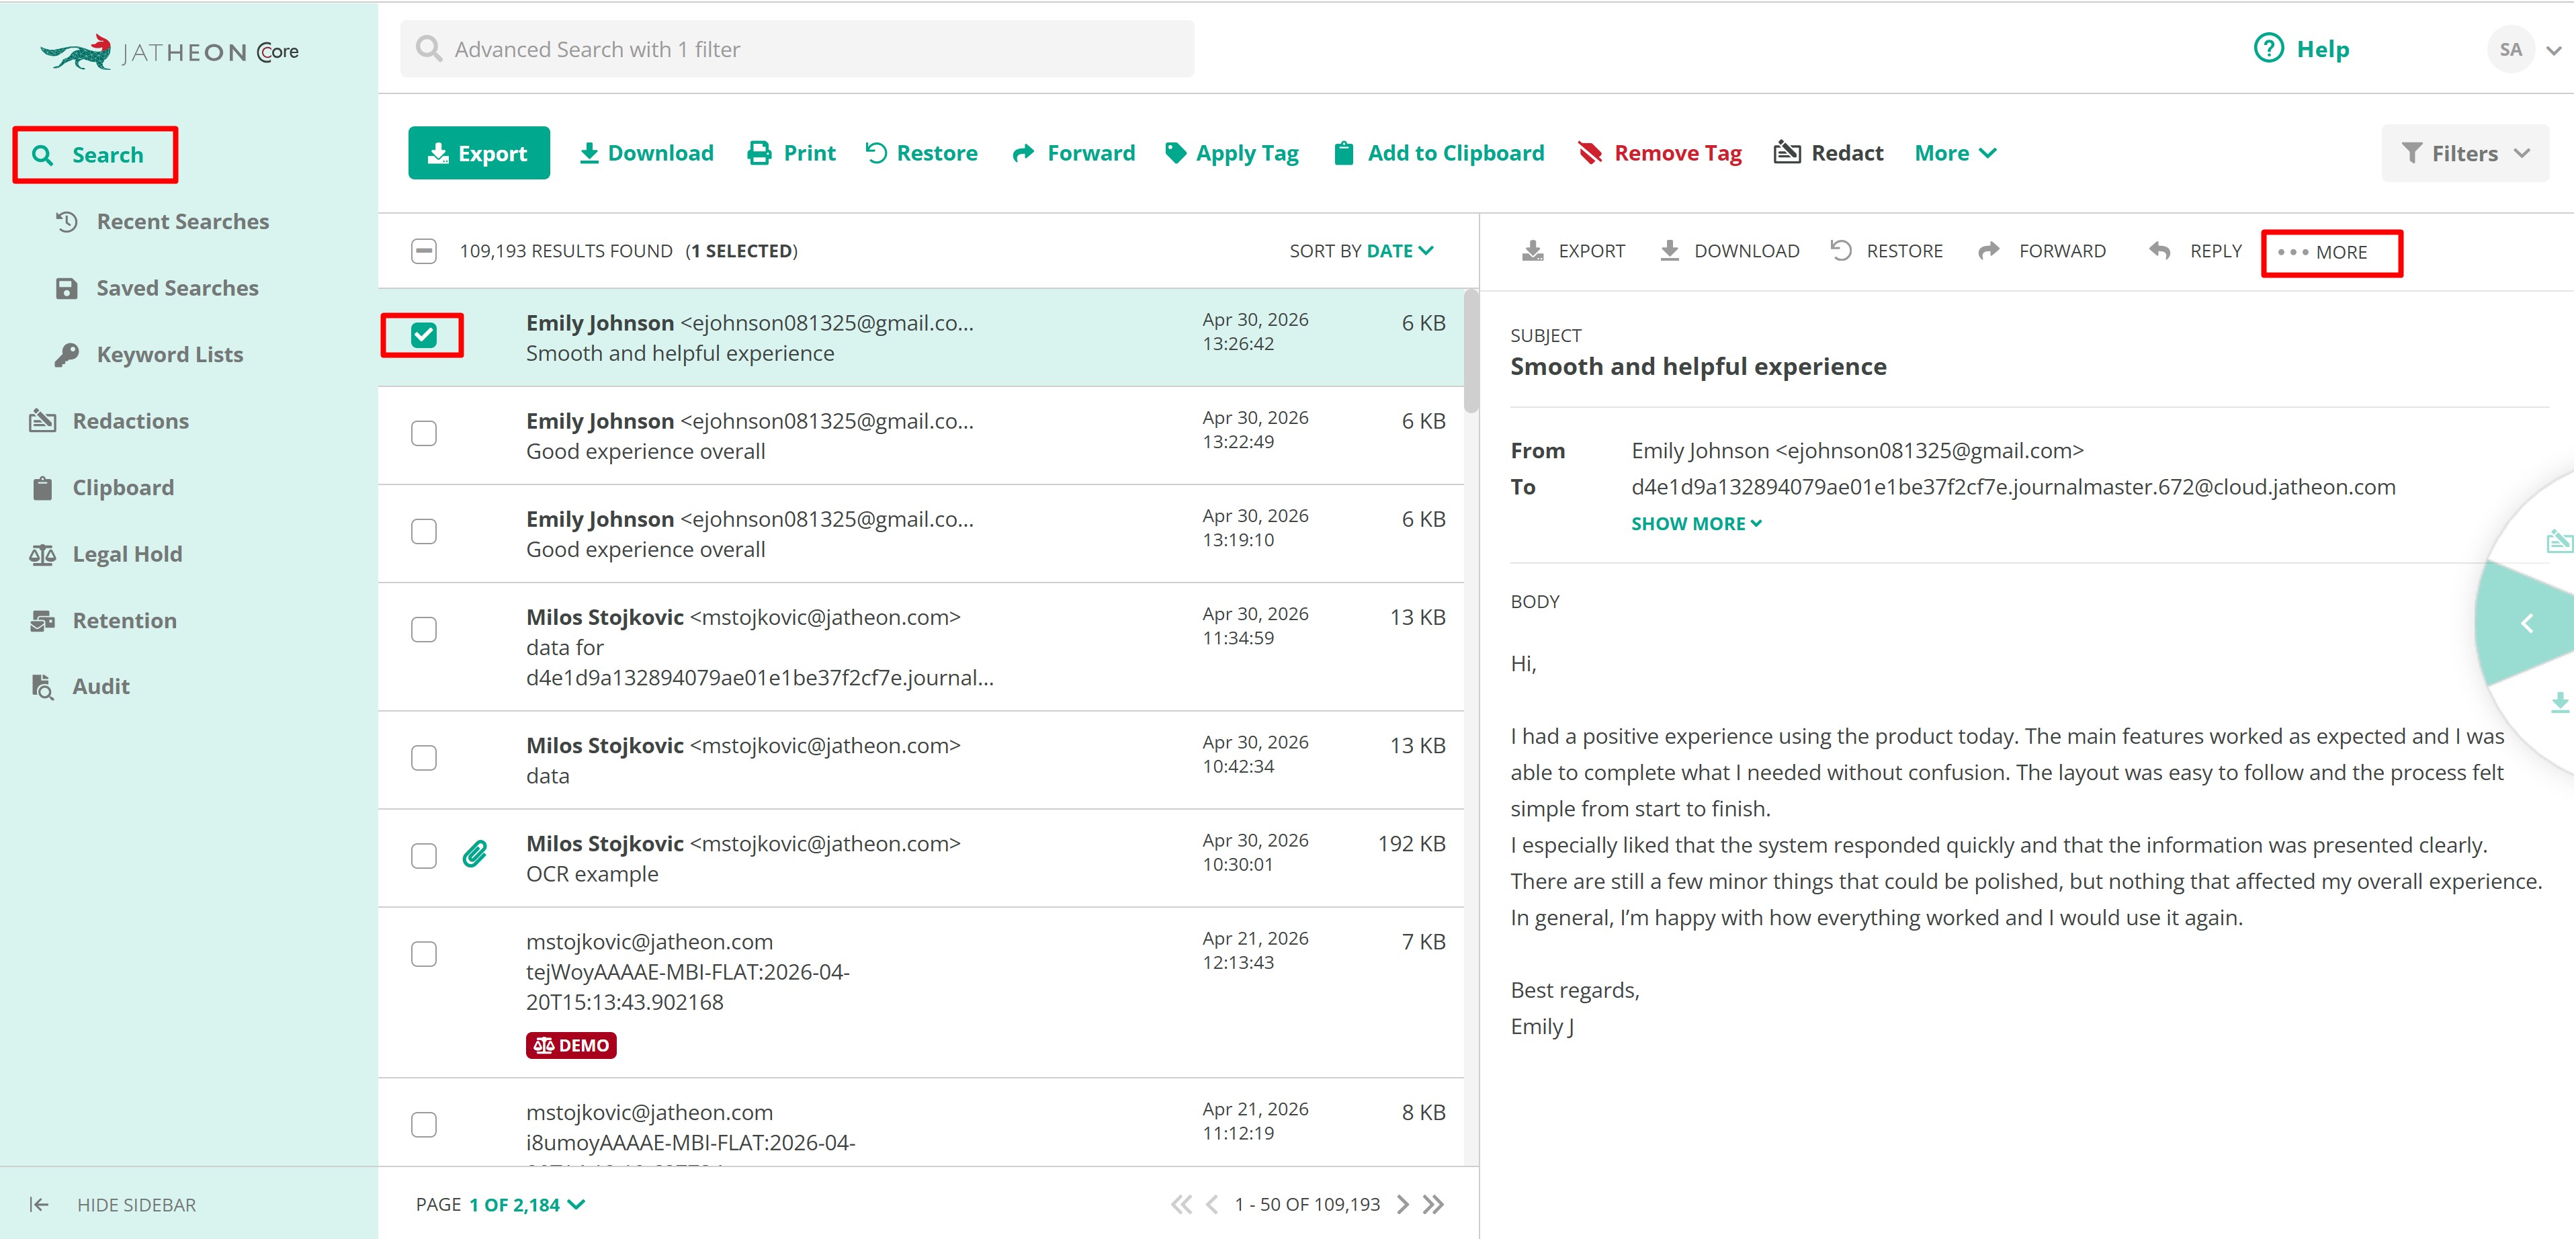The width and height of the screenshot is (2574, 1239).
Task: Click the preview pane FORWARD icon
Action: 1989,251
